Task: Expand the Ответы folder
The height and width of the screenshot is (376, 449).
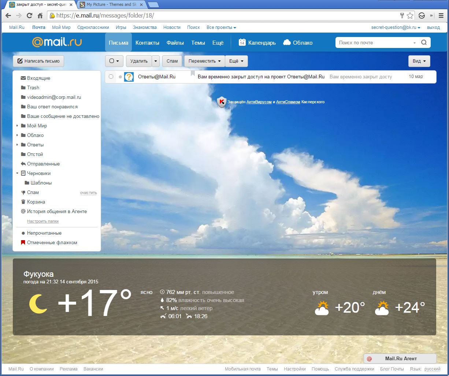Action: (x=17, y=145)
